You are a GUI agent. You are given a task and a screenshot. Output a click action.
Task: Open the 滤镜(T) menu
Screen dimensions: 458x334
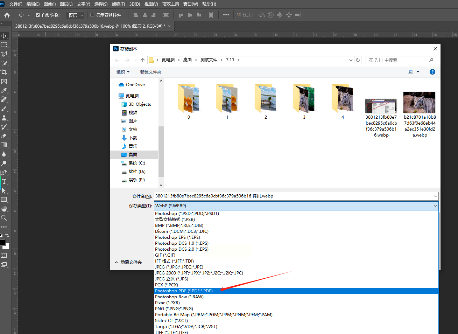[x=118, y=4]
